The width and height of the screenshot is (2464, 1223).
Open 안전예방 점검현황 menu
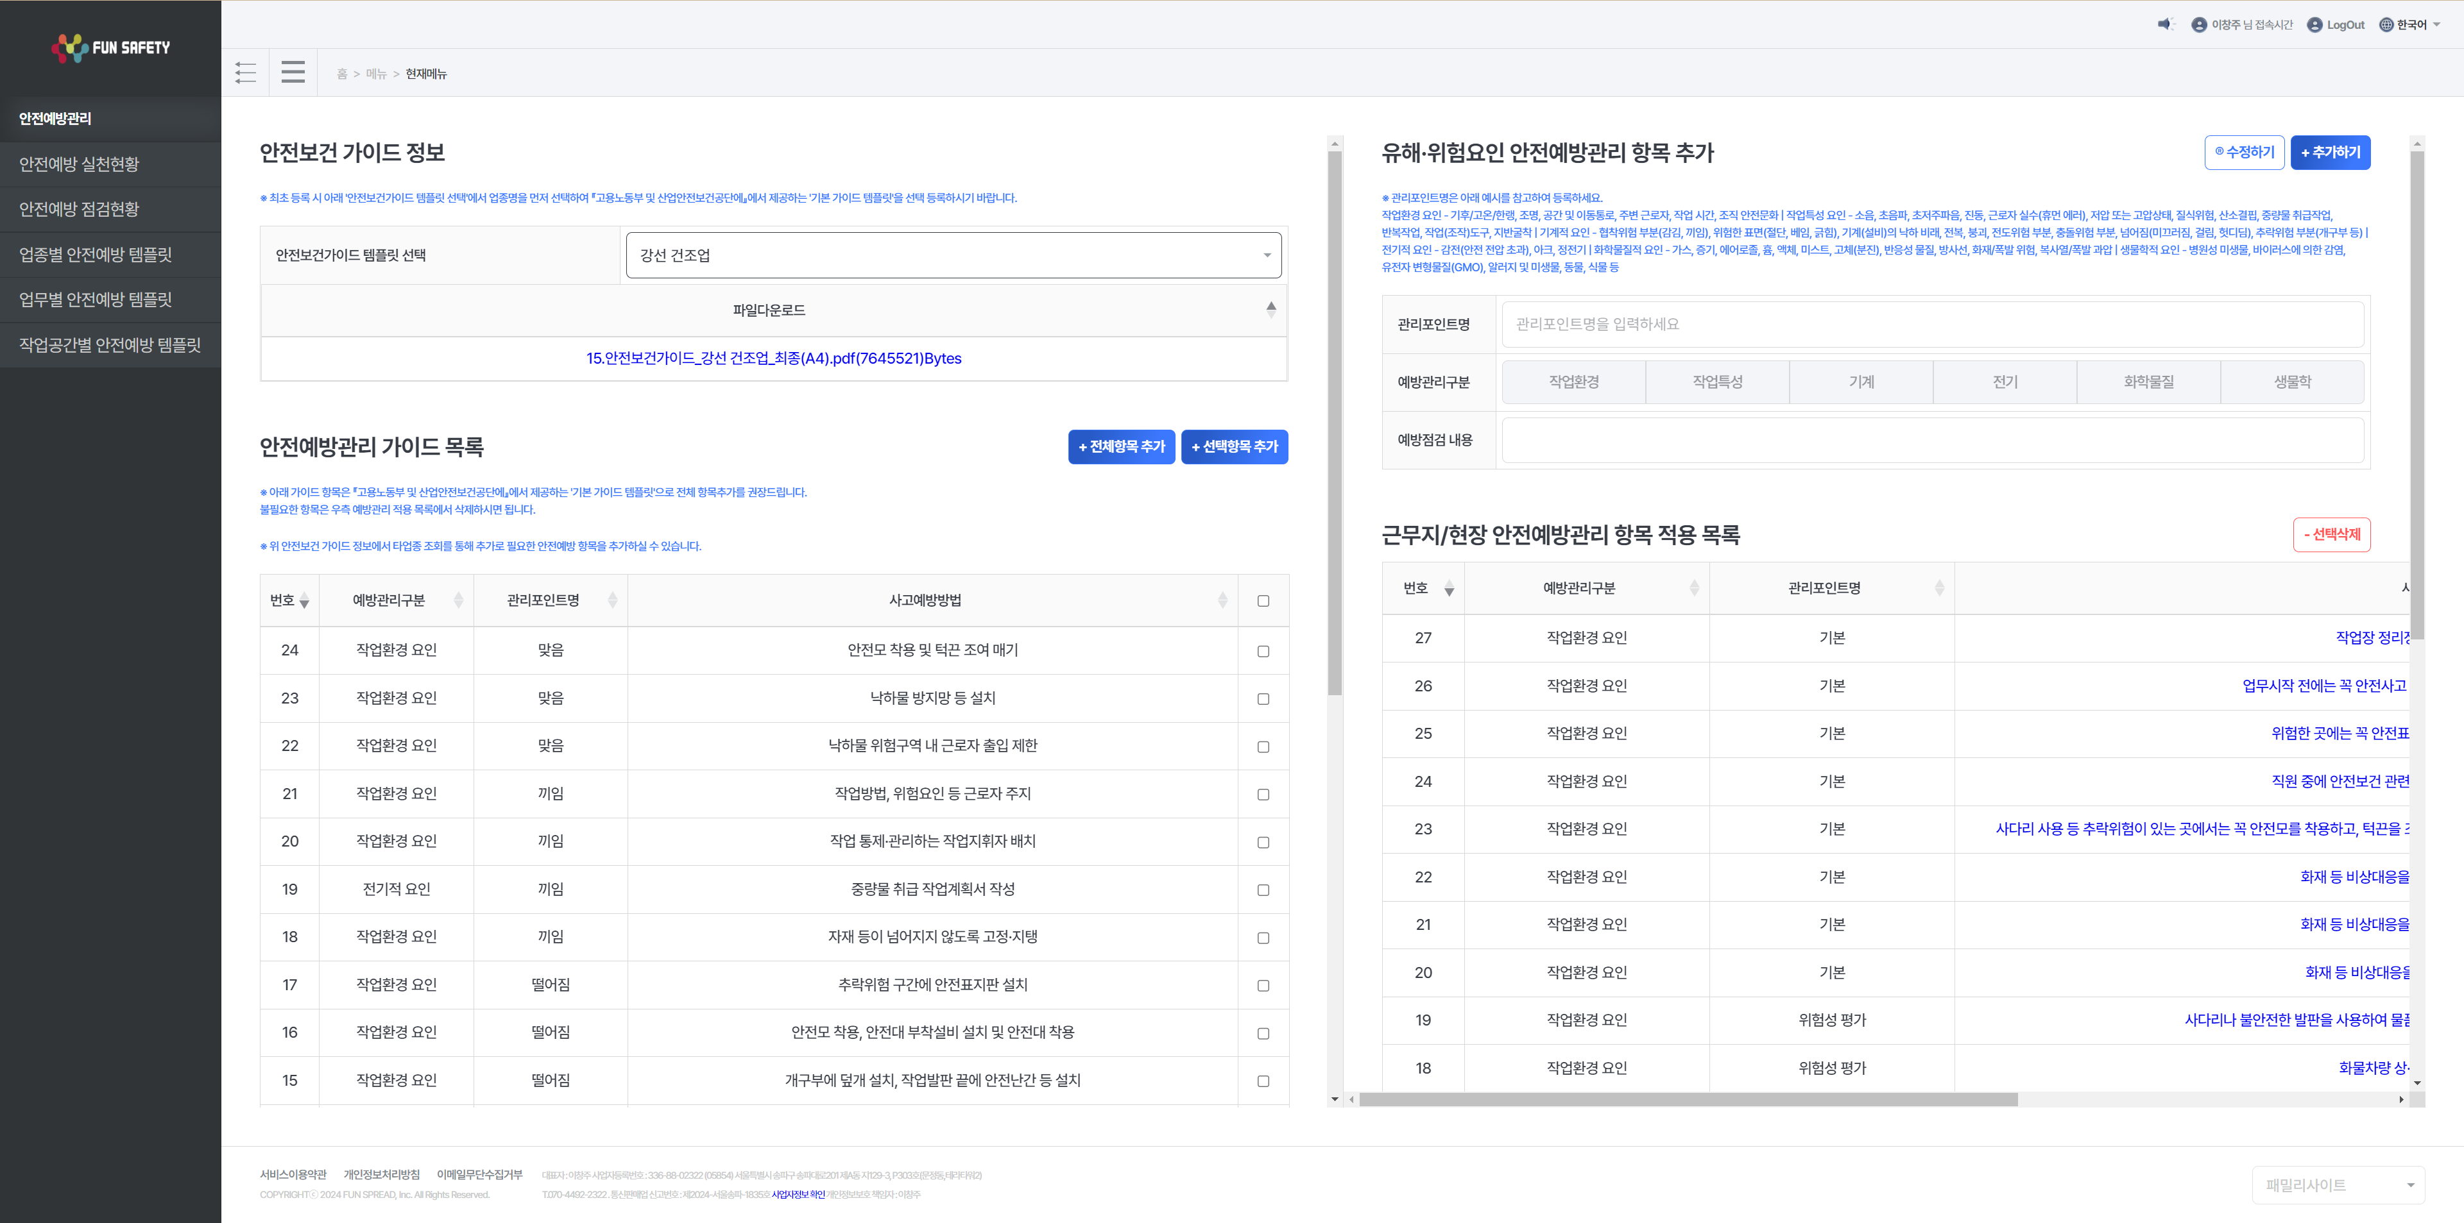click(110, 210)
